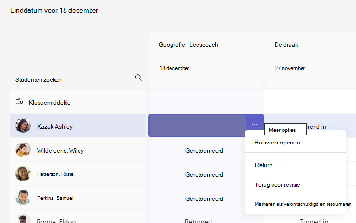The width and height of the screenshot is (356, 223).
Task: Click Wilde eend, Wiley's avatar
Action: [23, 149]
